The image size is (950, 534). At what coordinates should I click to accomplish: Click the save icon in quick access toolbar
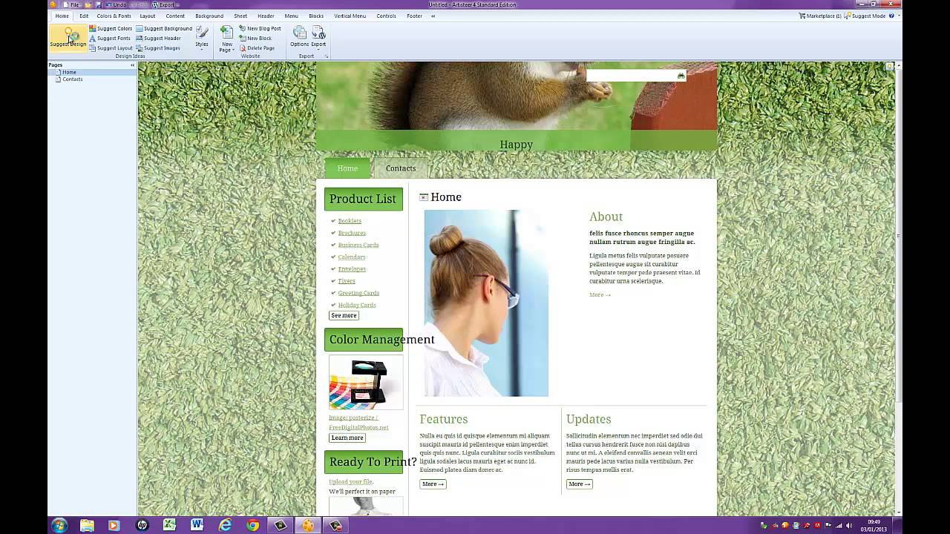pos(98,4)
